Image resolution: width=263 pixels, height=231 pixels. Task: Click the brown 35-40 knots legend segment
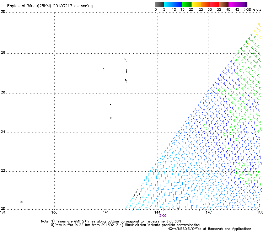(x=224, y=4)
